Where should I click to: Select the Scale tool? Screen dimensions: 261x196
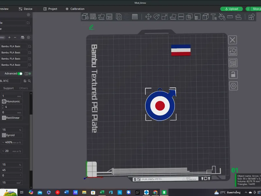[x=165, y=17]
